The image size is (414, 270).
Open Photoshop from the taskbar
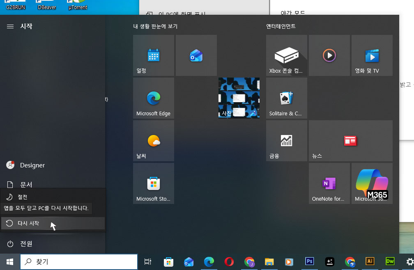click(x=309, y=261)
